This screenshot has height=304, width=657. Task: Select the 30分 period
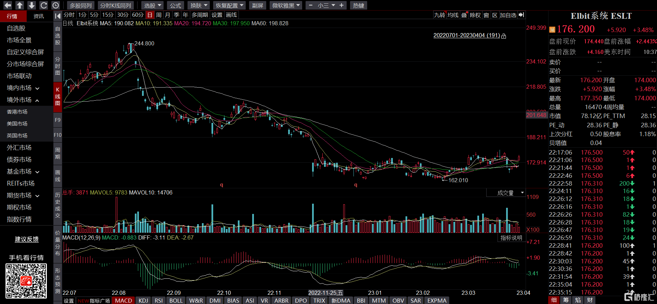[123, 15]
